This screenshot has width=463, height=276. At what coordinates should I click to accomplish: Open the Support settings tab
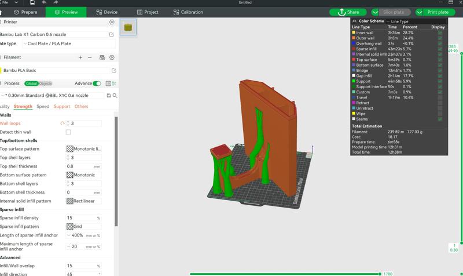point(62,107)
